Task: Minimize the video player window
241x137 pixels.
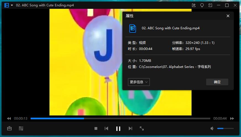Action: coord(219,5)
